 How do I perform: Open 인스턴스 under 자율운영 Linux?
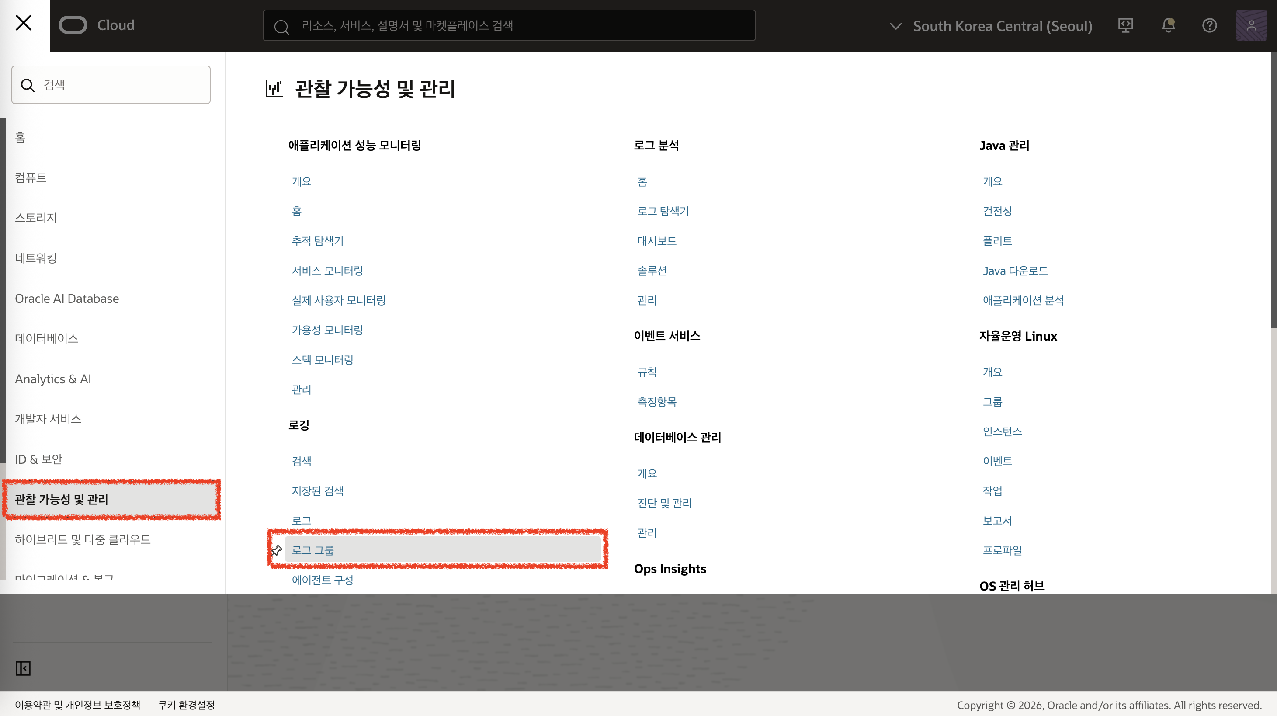coord(1003,432)
